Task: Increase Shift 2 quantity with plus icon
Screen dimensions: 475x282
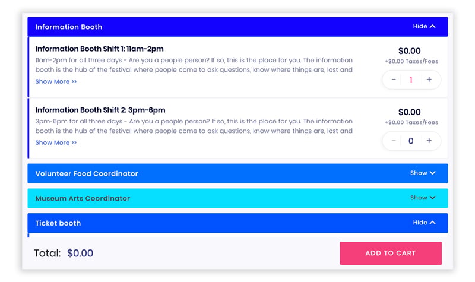Action: point(429,141)
